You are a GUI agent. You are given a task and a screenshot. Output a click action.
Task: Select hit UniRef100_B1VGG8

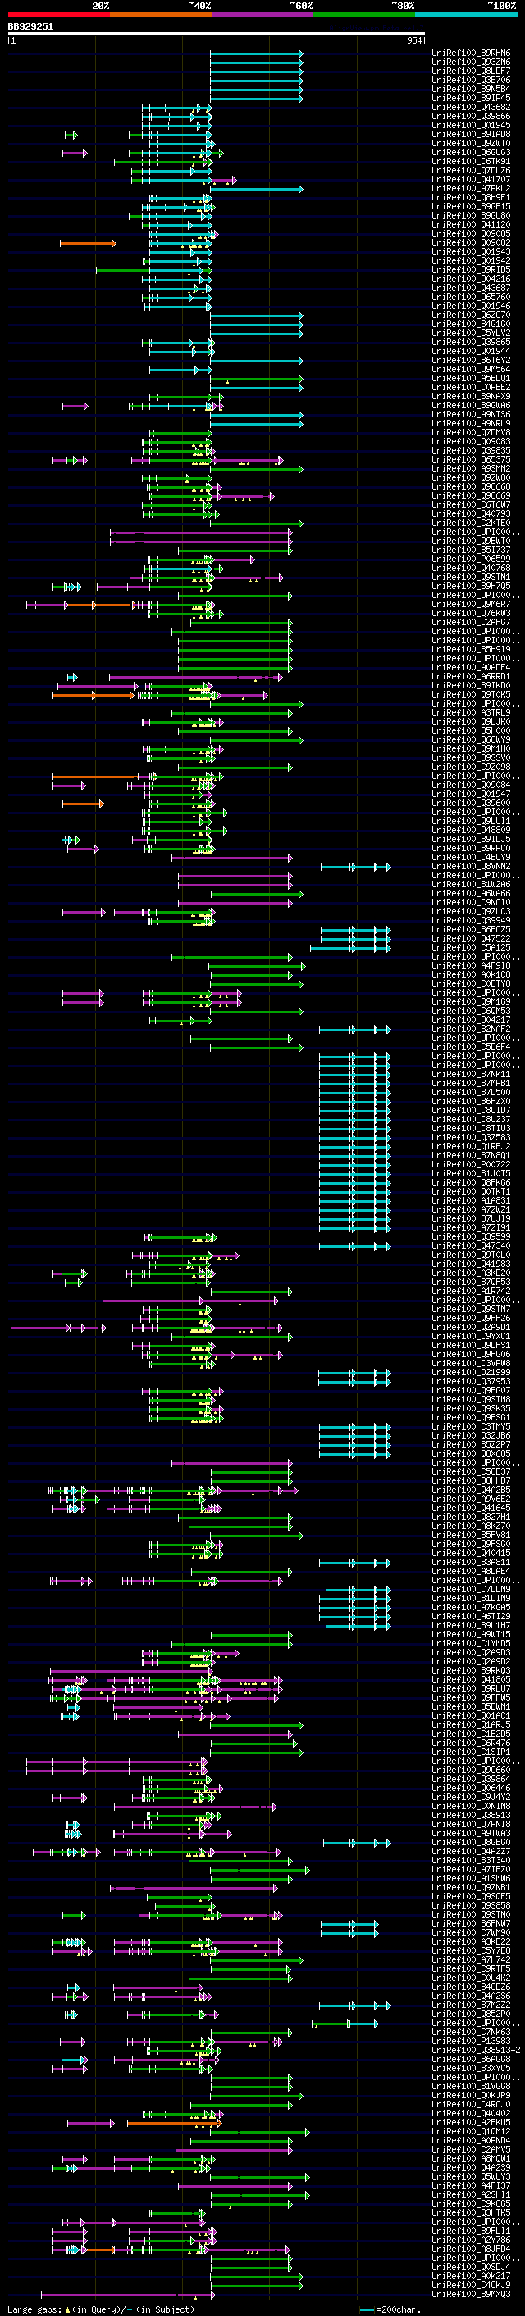[471, 2086]
